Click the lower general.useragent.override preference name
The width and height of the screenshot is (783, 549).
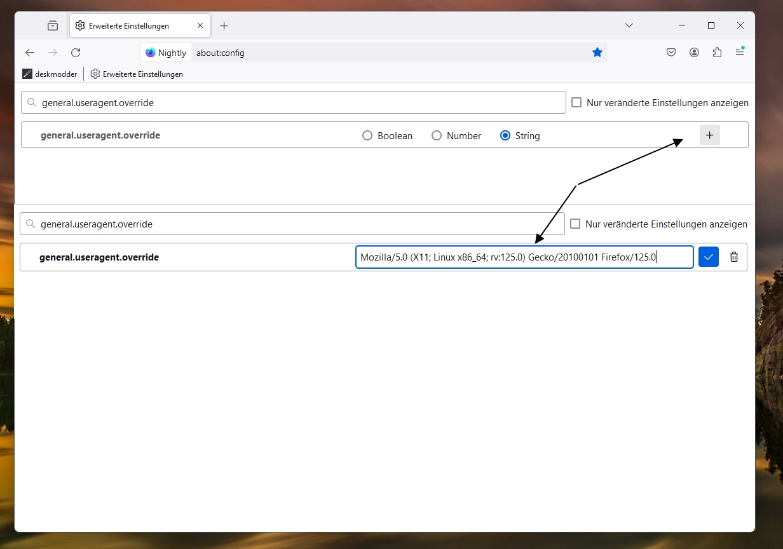point(99,257)
